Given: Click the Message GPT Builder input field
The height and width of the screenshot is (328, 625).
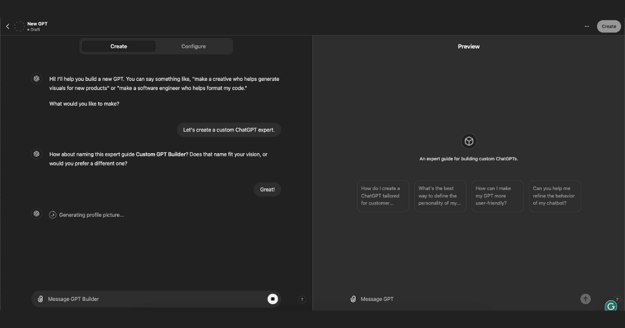Looking at the screenshot, I should pos(130,299).
